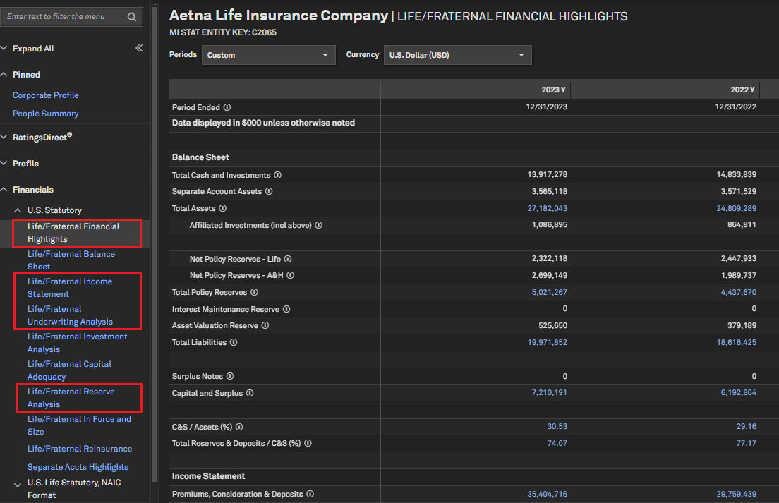Expand the Profile section
Screen dimensions: 779x503
pyautogui.click(x=4, y=163)
